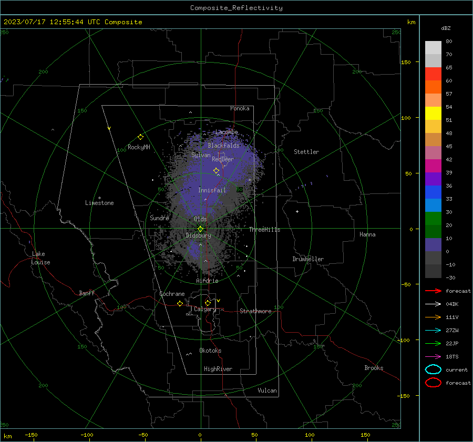
Task: Click the ThreeHills map label
Action: pos(264,230)
